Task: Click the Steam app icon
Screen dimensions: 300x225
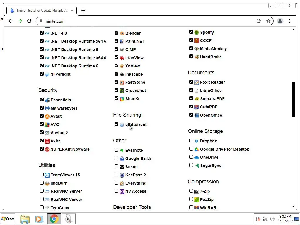Action: coord(122,167)
